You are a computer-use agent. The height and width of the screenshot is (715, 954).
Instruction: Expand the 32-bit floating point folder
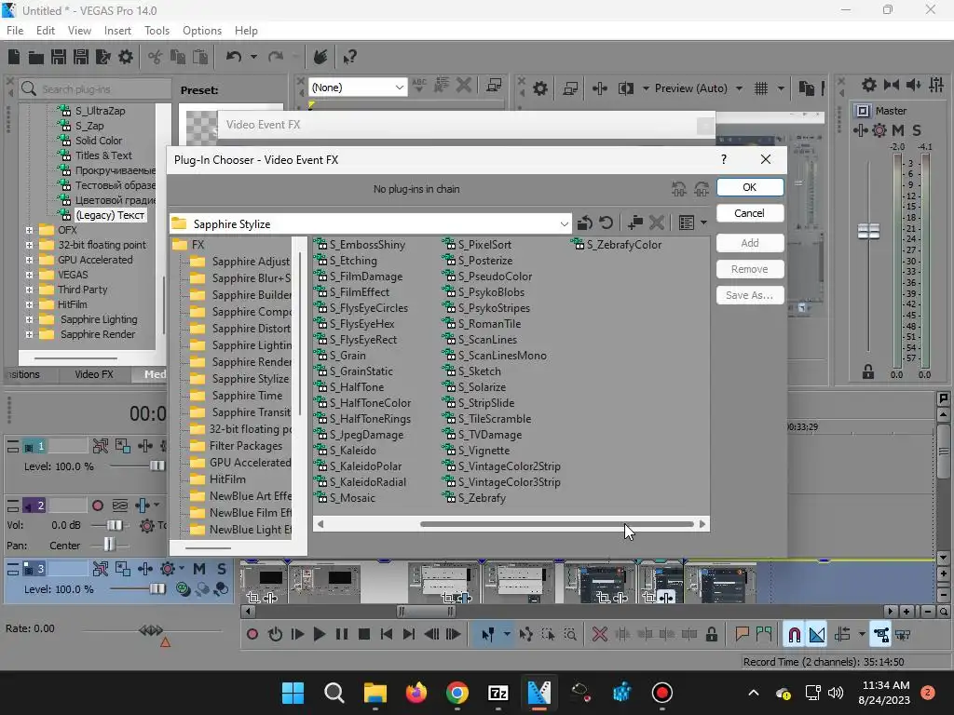point(29,245)
